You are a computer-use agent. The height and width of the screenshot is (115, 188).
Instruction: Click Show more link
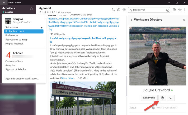click(x=68, y=78)
